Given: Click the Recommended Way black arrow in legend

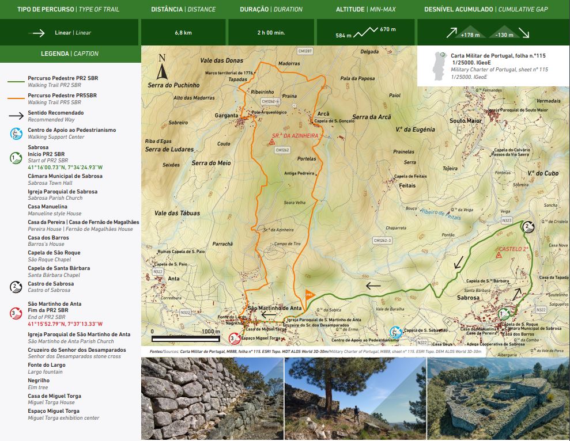Looking at the screenshot, I should (17, 116).
